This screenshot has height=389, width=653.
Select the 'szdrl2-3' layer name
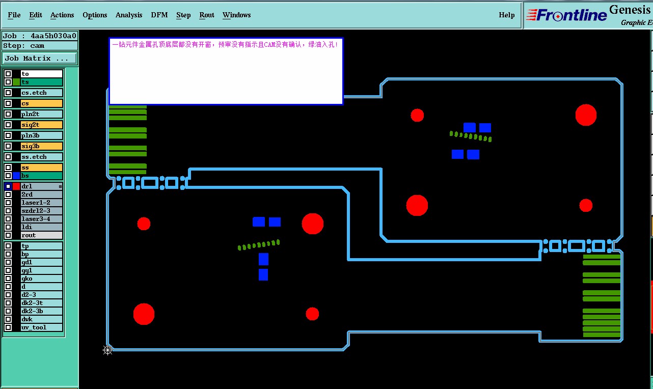42,211
